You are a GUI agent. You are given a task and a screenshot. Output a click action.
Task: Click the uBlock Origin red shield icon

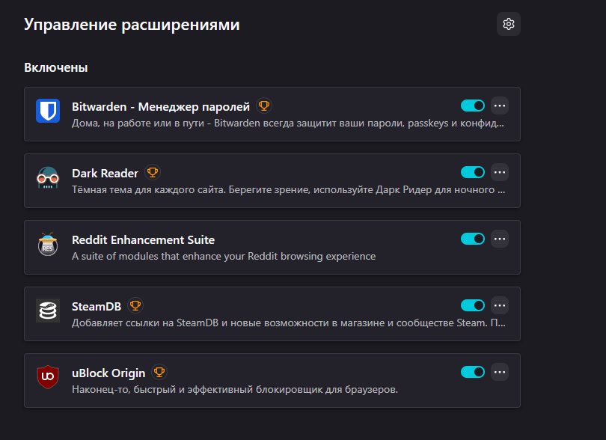coord(48,377)
